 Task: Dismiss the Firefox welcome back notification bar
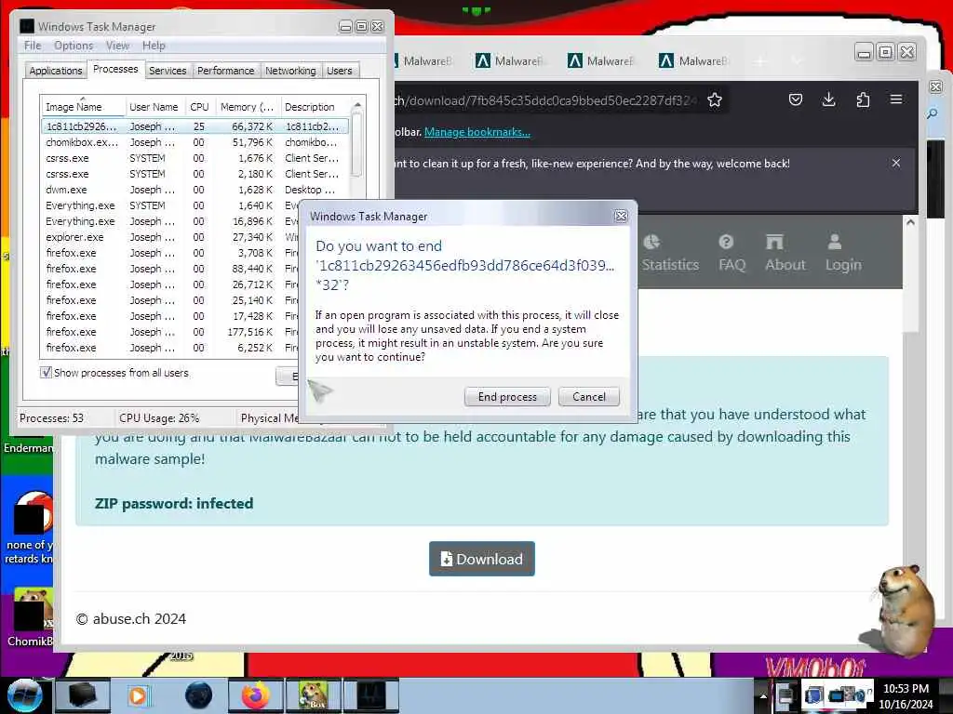[896, 164]
